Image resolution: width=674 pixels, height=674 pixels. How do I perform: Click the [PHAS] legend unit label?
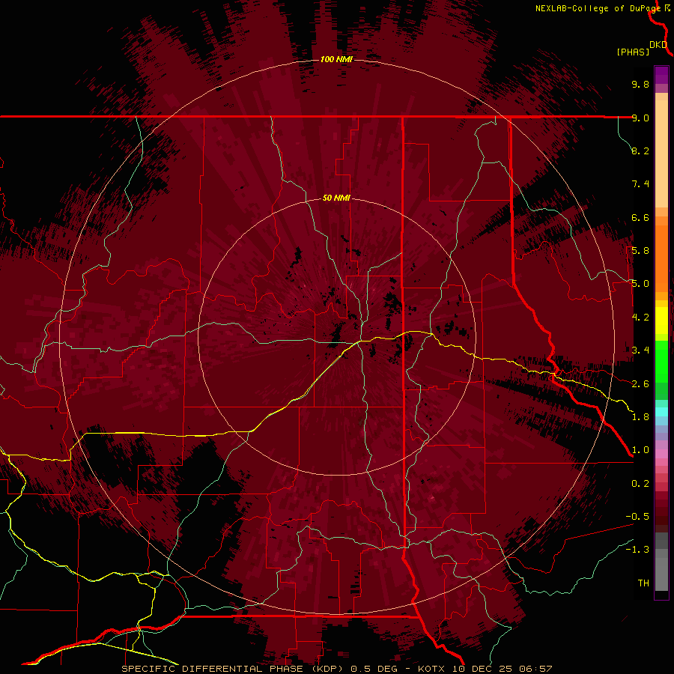[x=633, y=52]
